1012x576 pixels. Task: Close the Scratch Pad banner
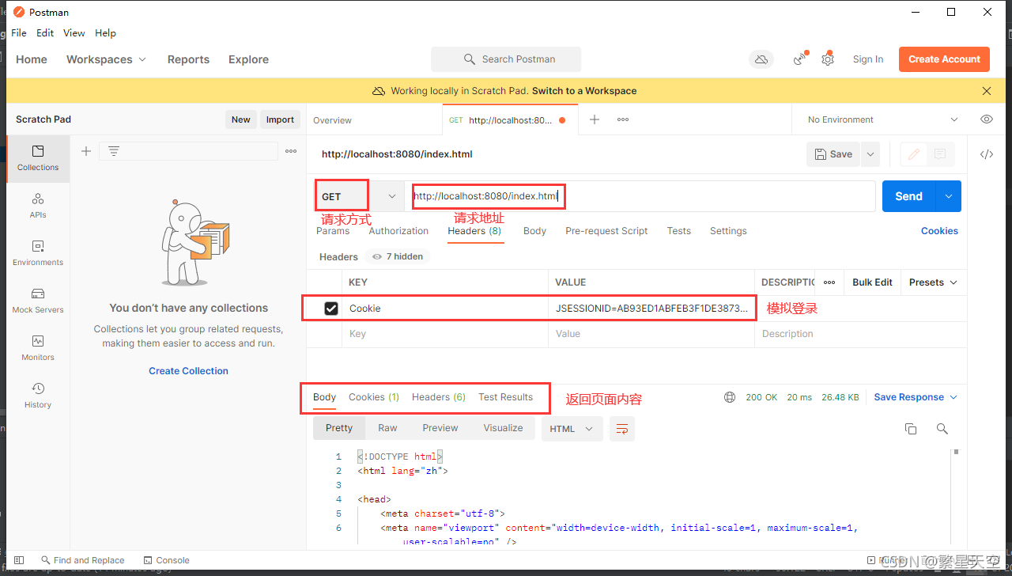click(x=987, y=91)
